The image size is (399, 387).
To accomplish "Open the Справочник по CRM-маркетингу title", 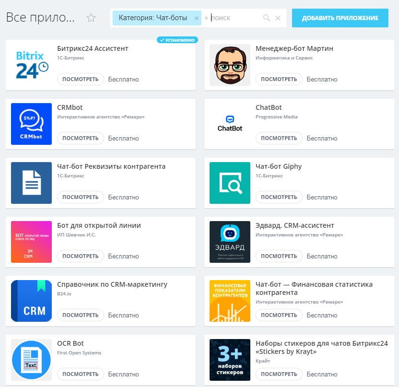I will 112,284.
